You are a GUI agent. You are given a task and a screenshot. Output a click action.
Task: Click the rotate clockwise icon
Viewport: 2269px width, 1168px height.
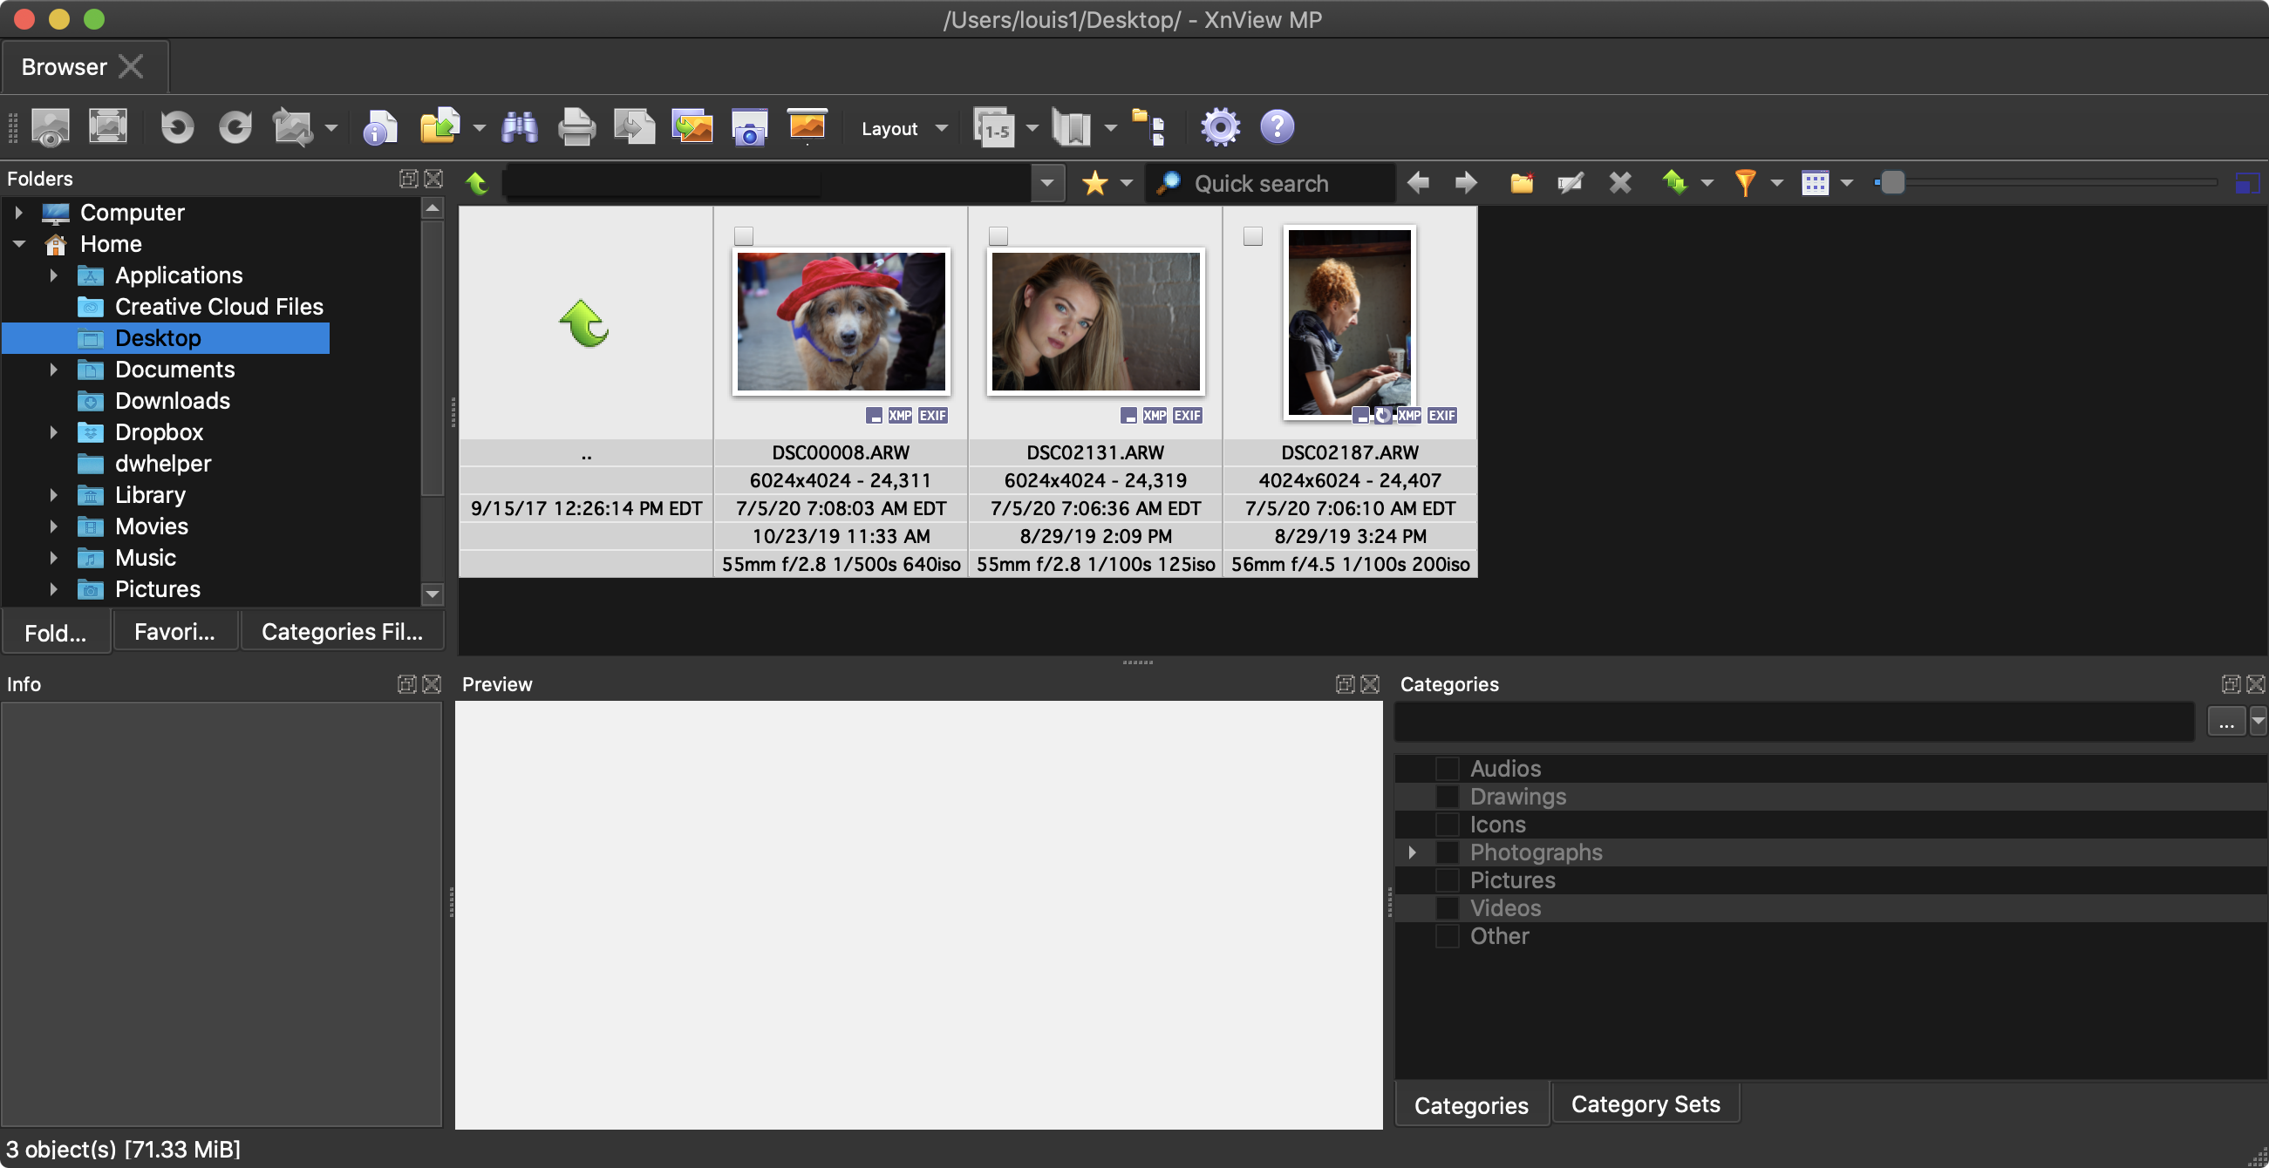(x=235, y=127)
